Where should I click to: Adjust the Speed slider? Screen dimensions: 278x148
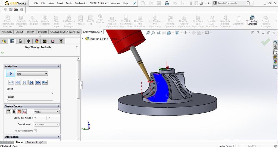(x=52, y=92)
